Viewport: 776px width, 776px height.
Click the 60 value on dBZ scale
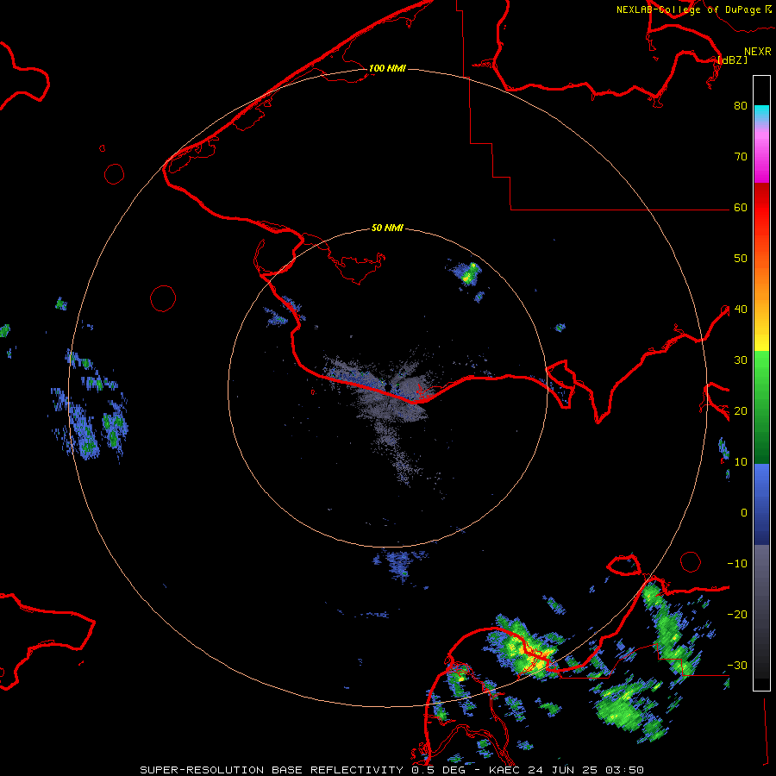[x=741, y=207]
